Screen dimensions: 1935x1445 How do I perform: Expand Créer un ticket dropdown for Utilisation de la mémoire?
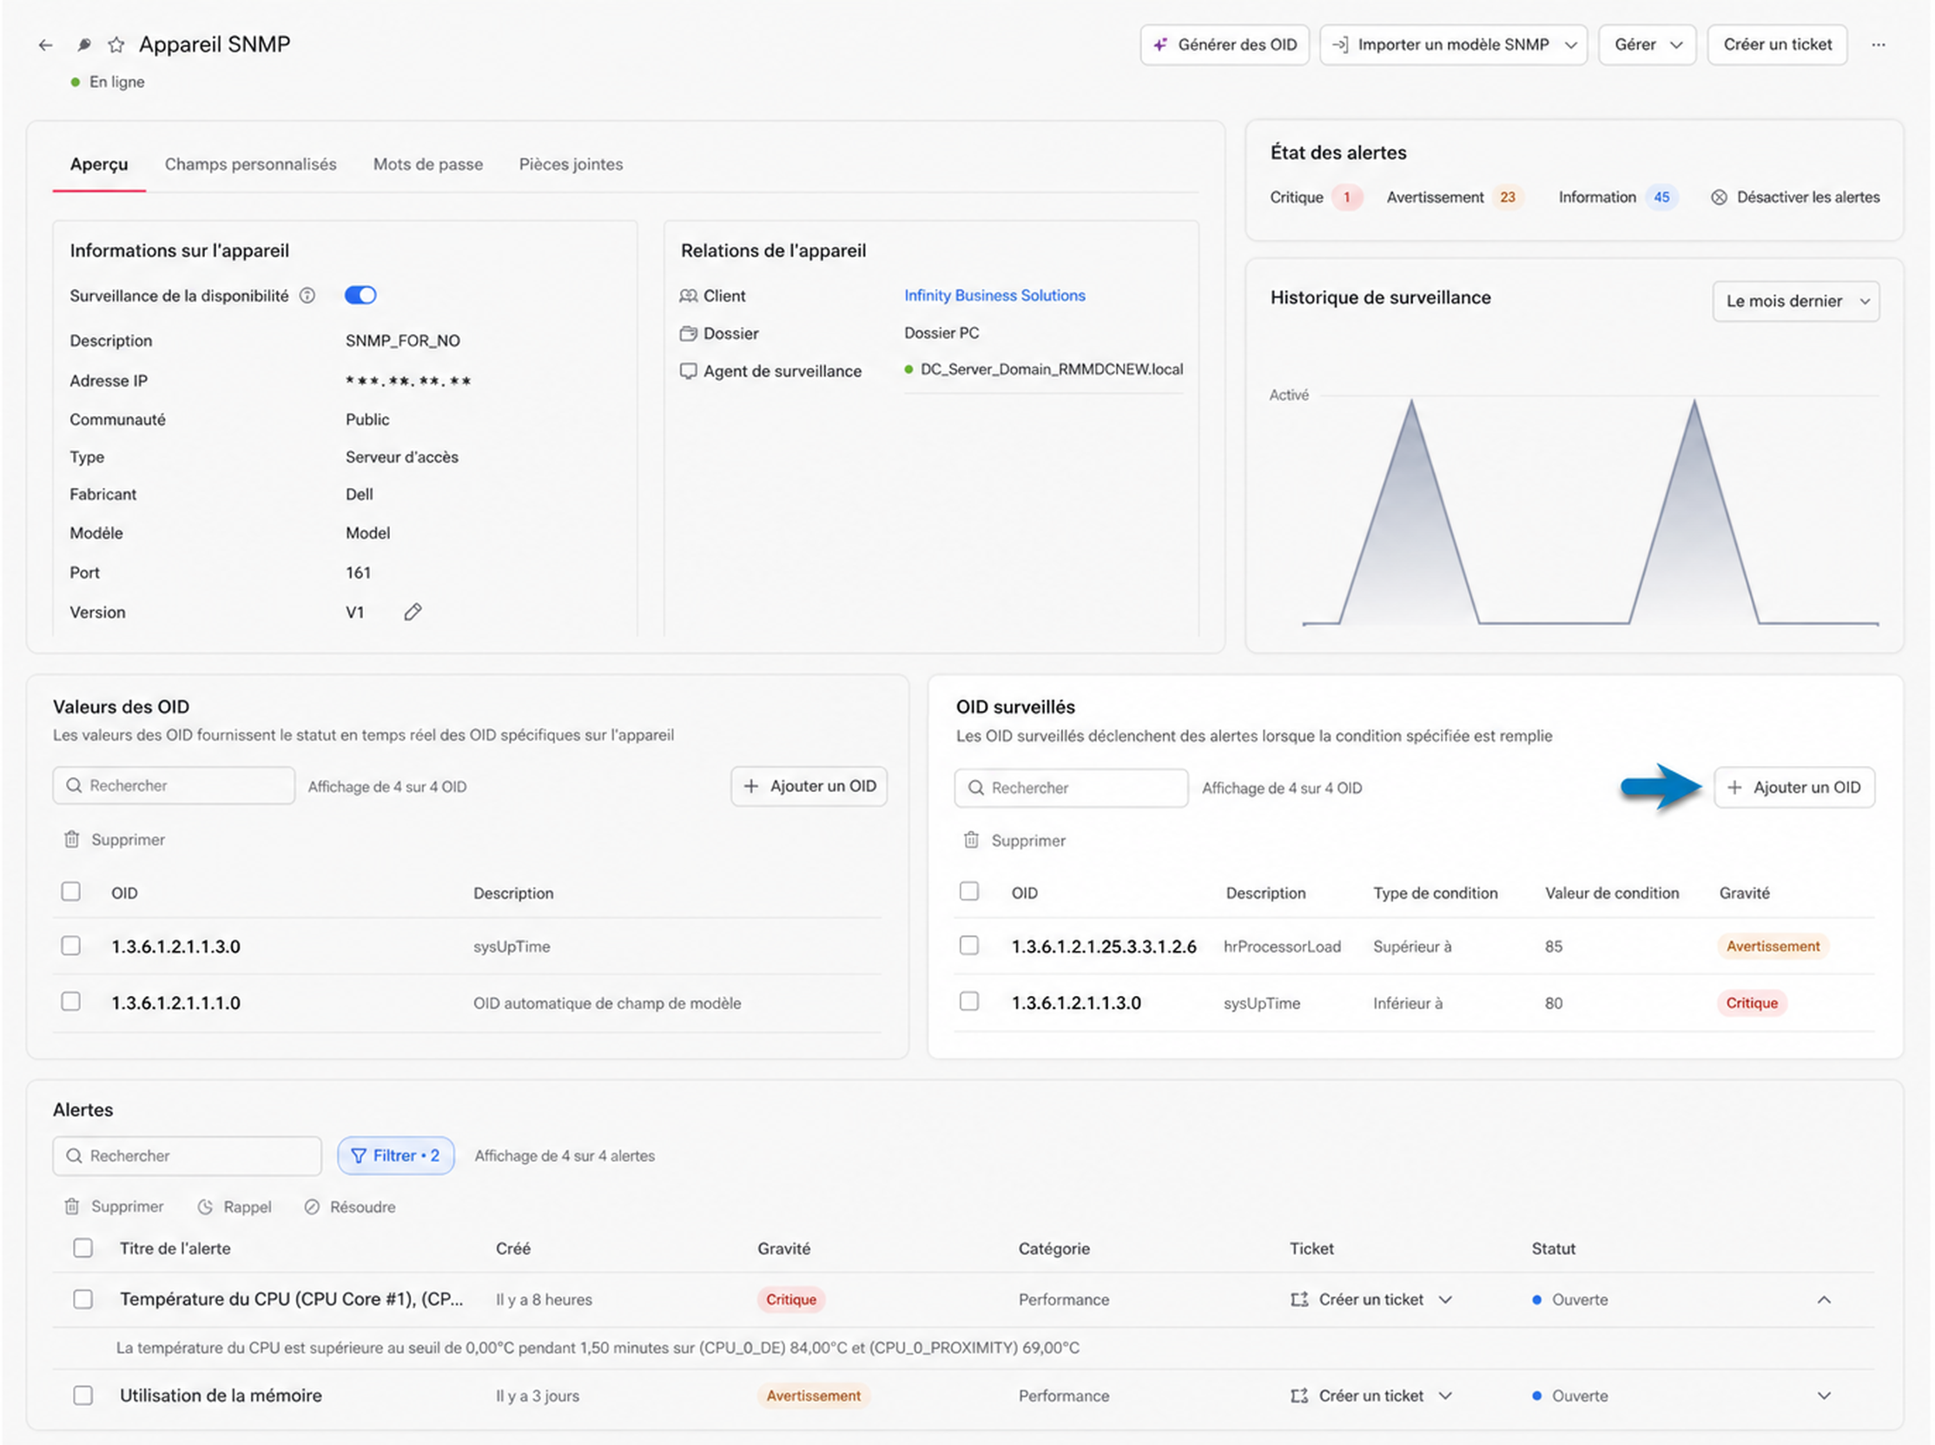(x=1445, y=1396)
